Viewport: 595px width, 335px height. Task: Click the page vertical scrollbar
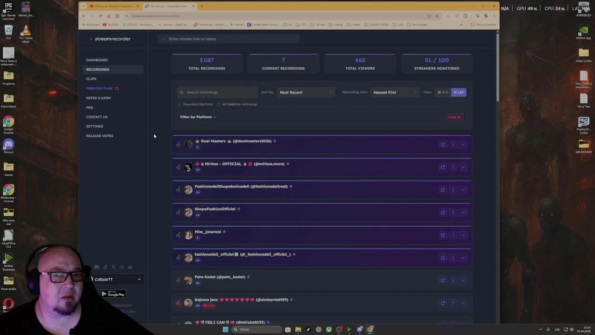click(x=497, y=67)
